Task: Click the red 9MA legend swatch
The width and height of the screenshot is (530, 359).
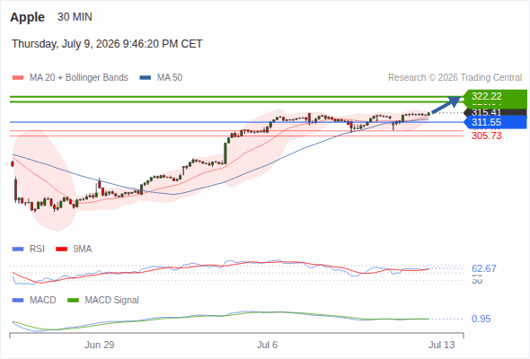Action: coord(61,250)
